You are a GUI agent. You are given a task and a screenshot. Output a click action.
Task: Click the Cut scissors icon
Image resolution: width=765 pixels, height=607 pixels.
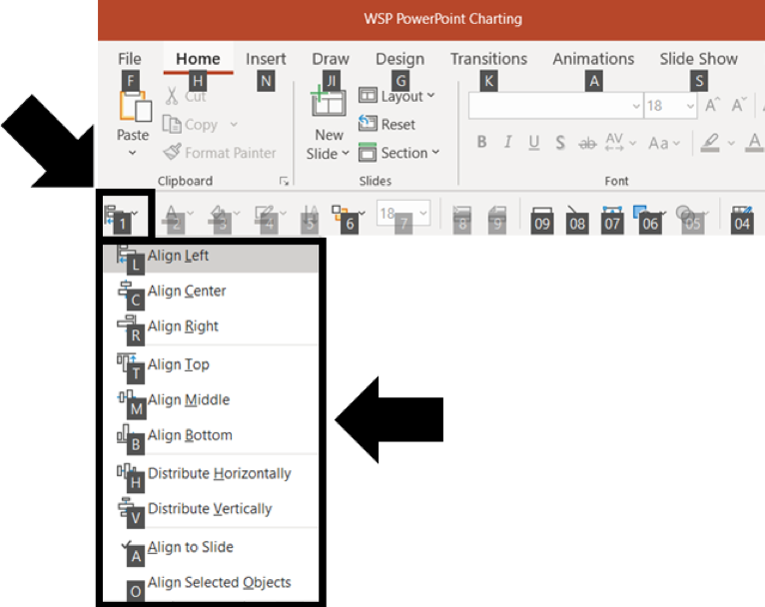pos(172,96)
